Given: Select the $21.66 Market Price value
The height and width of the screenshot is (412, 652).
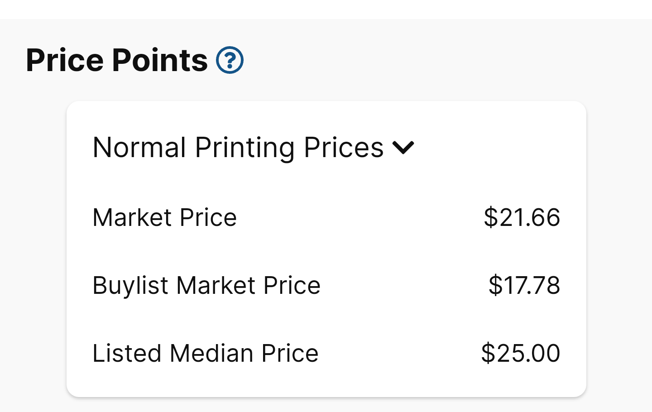Looking at the screenshot, I should (x=522, y=217).
